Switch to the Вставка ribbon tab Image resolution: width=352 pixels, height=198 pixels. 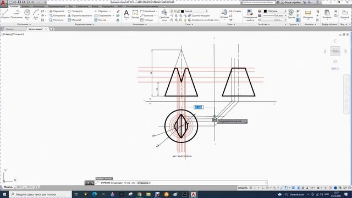(25, 6)
